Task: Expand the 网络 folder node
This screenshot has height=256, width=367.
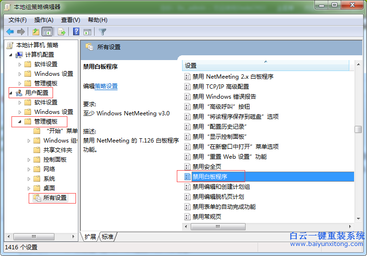Action: pos(29,169)
